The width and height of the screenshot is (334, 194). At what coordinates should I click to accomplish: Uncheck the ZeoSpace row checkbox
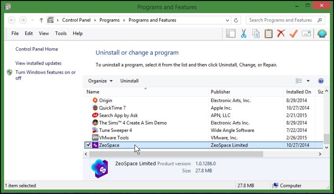click(x=88, y=145)
